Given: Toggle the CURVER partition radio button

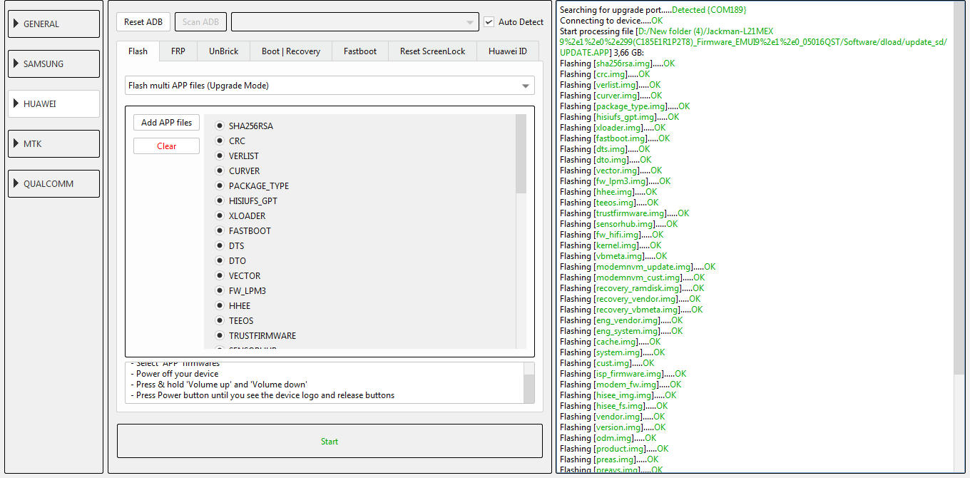Looking at the screenshot, I should click(x=220, y=171).
